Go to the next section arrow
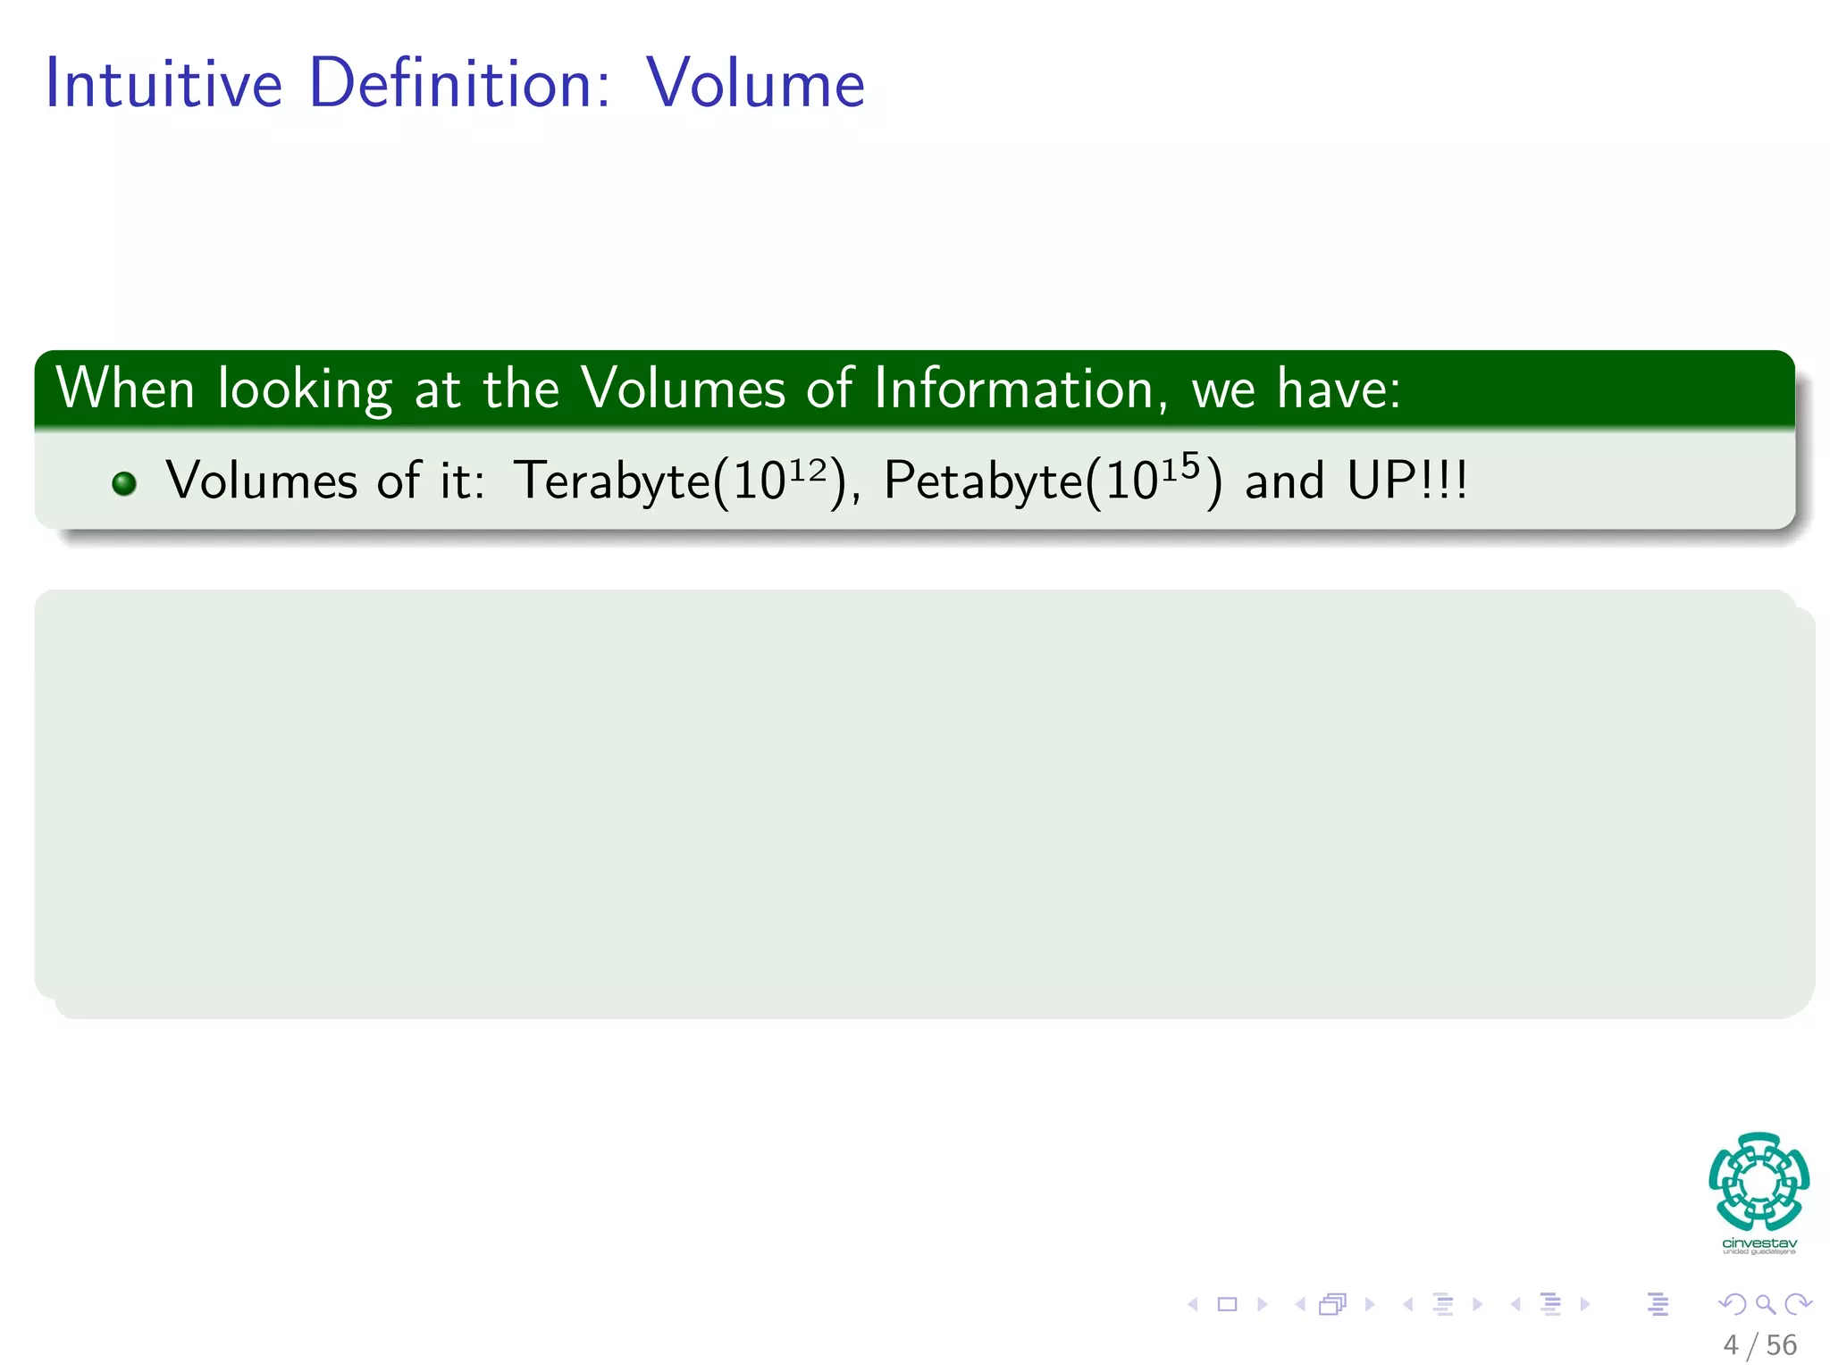 click(x=1585, y=1305)
